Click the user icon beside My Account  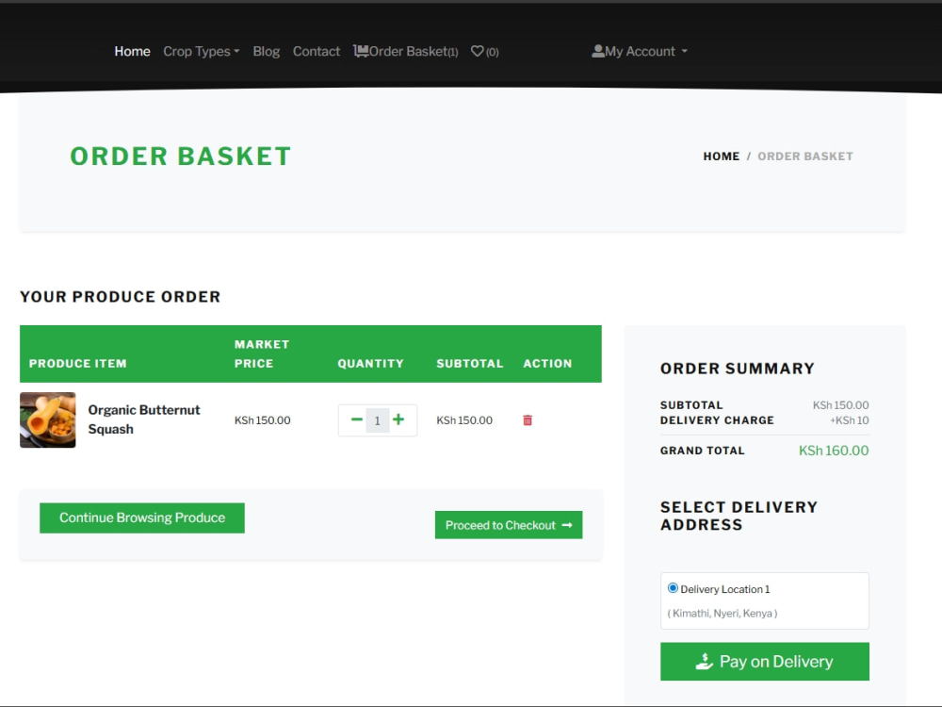[598, 51]
